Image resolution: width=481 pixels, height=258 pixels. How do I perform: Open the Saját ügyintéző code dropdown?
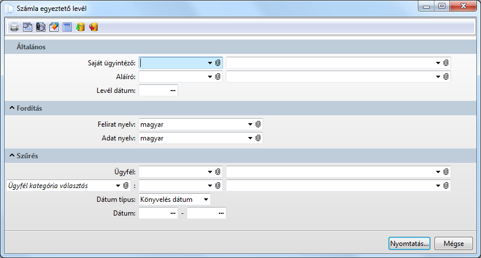pyautogui.click(x=210, y=62)
